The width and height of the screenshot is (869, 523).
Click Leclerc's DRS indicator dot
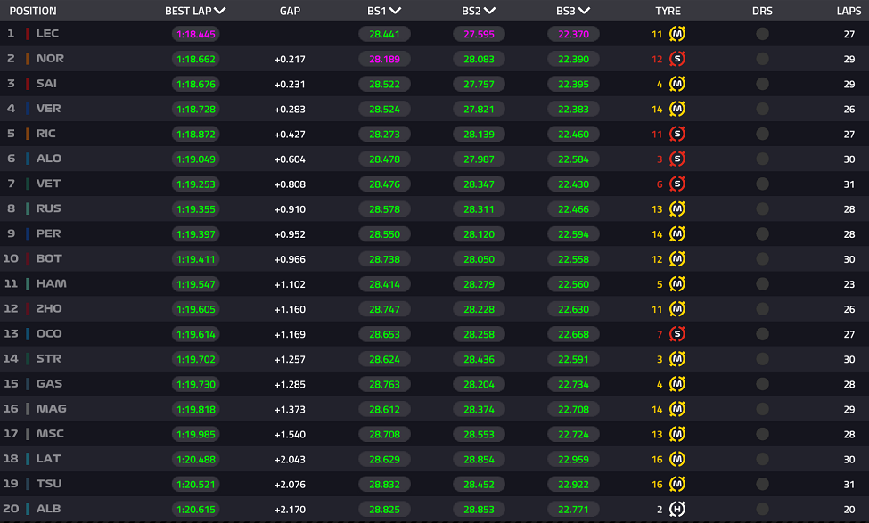point(763,34)
